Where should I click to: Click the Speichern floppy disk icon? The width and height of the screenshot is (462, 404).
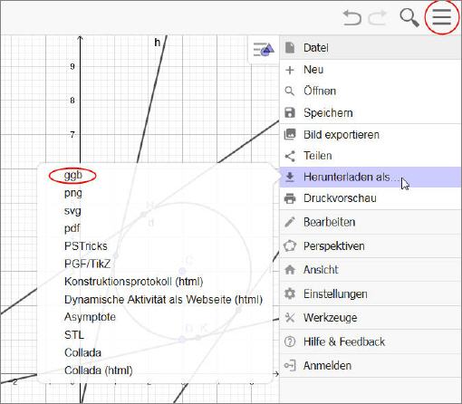point(290,112)
